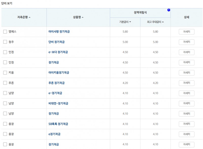The width and height of the screenshot is (203, 149).
Task: Click 자세히 button for 아이키움정기적금
Action: 187,73
